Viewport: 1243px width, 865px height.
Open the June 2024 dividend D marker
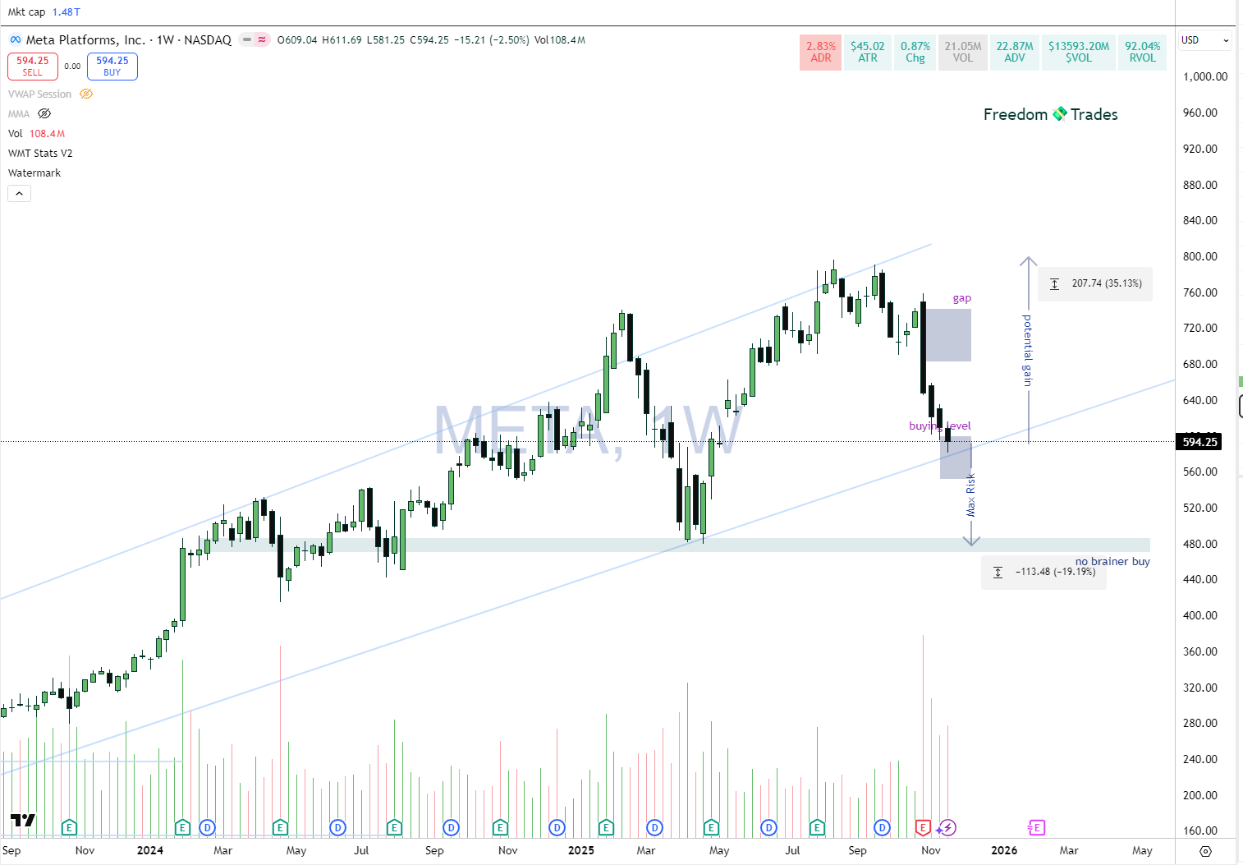point(337,827)
